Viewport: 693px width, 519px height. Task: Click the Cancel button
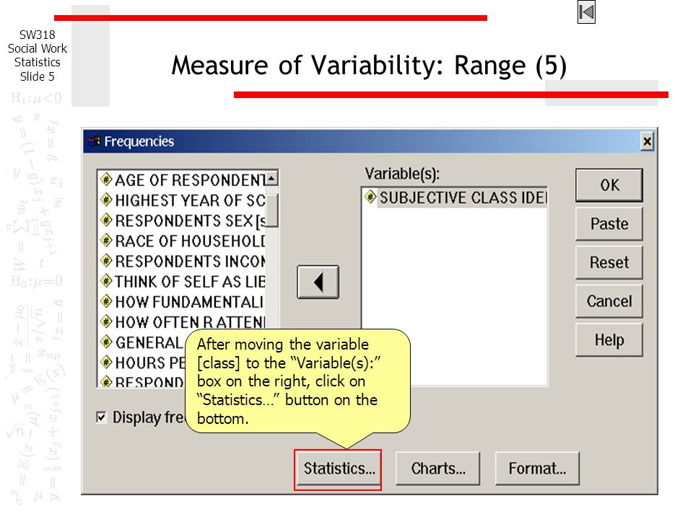coord(609,301)
